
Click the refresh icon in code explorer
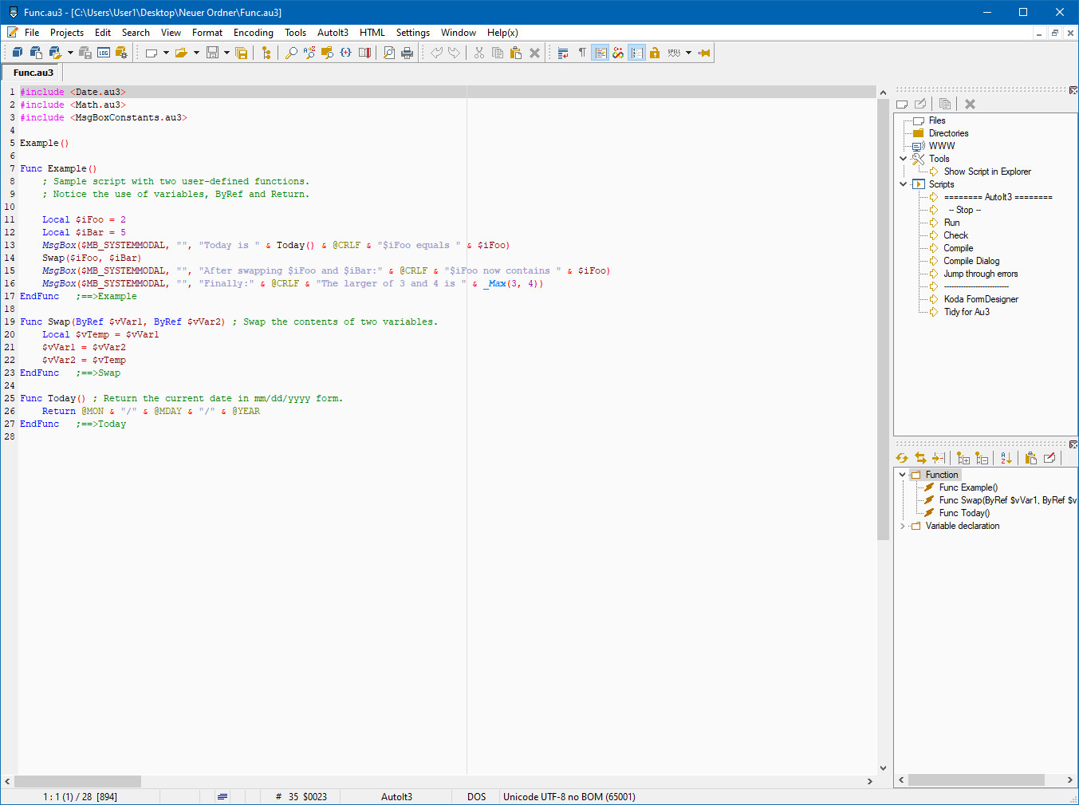click(902, 458)
